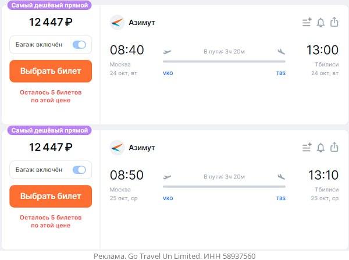The image size is (349, 260).
Task: Choose ticket for 25 Oct flight
Action: pos(51,196)
